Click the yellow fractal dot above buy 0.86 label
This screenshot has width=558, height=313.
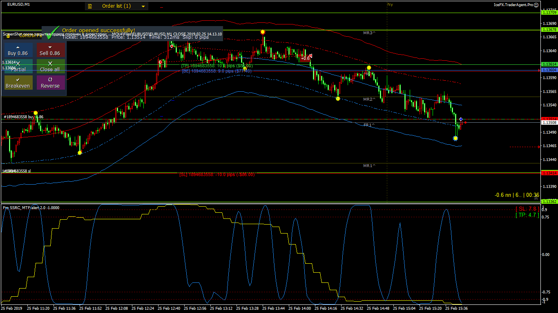(36, 113)
